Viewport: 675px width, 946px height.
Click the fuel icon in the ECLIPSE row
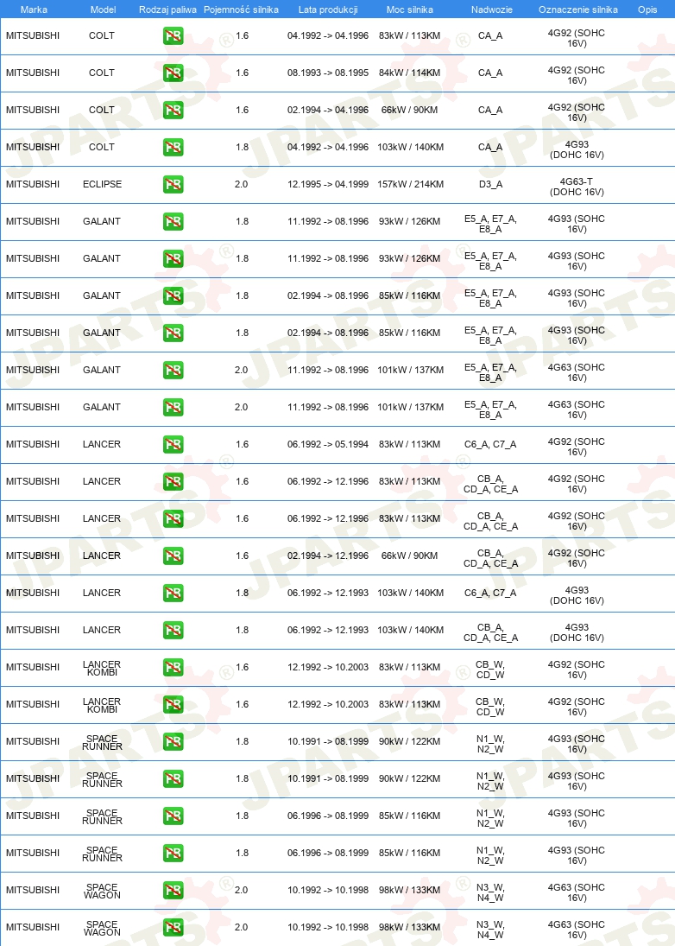[173, 184]
